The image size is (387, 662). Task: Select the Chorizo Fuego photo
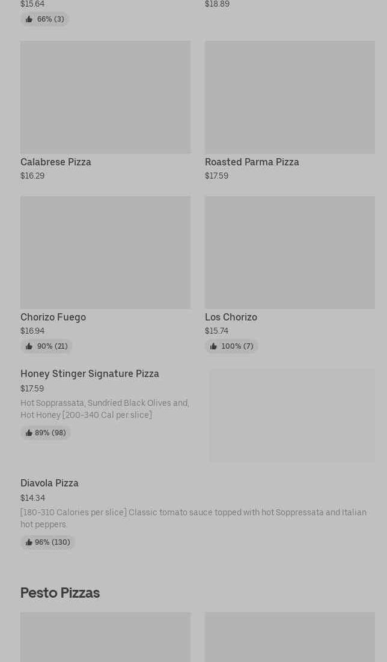point(105,253)
